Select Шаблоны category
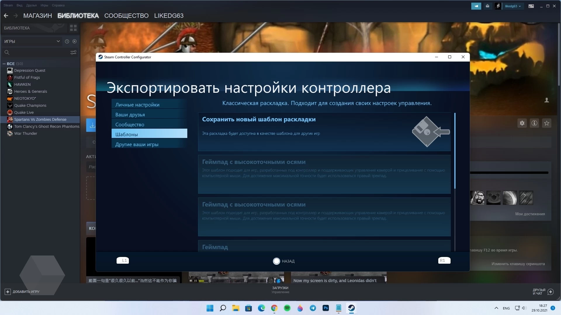The height and width of the screenshot is (315, 561). 149,134
